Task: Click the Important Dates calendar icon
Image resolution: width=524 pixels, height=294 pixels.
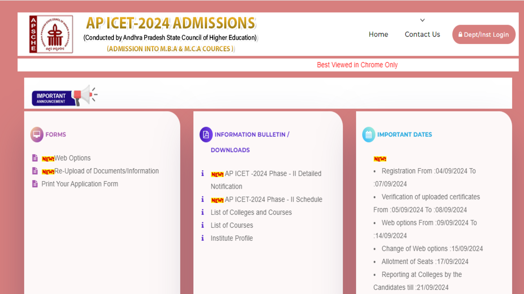Action: pyautogui.click(x=368, y=134)
